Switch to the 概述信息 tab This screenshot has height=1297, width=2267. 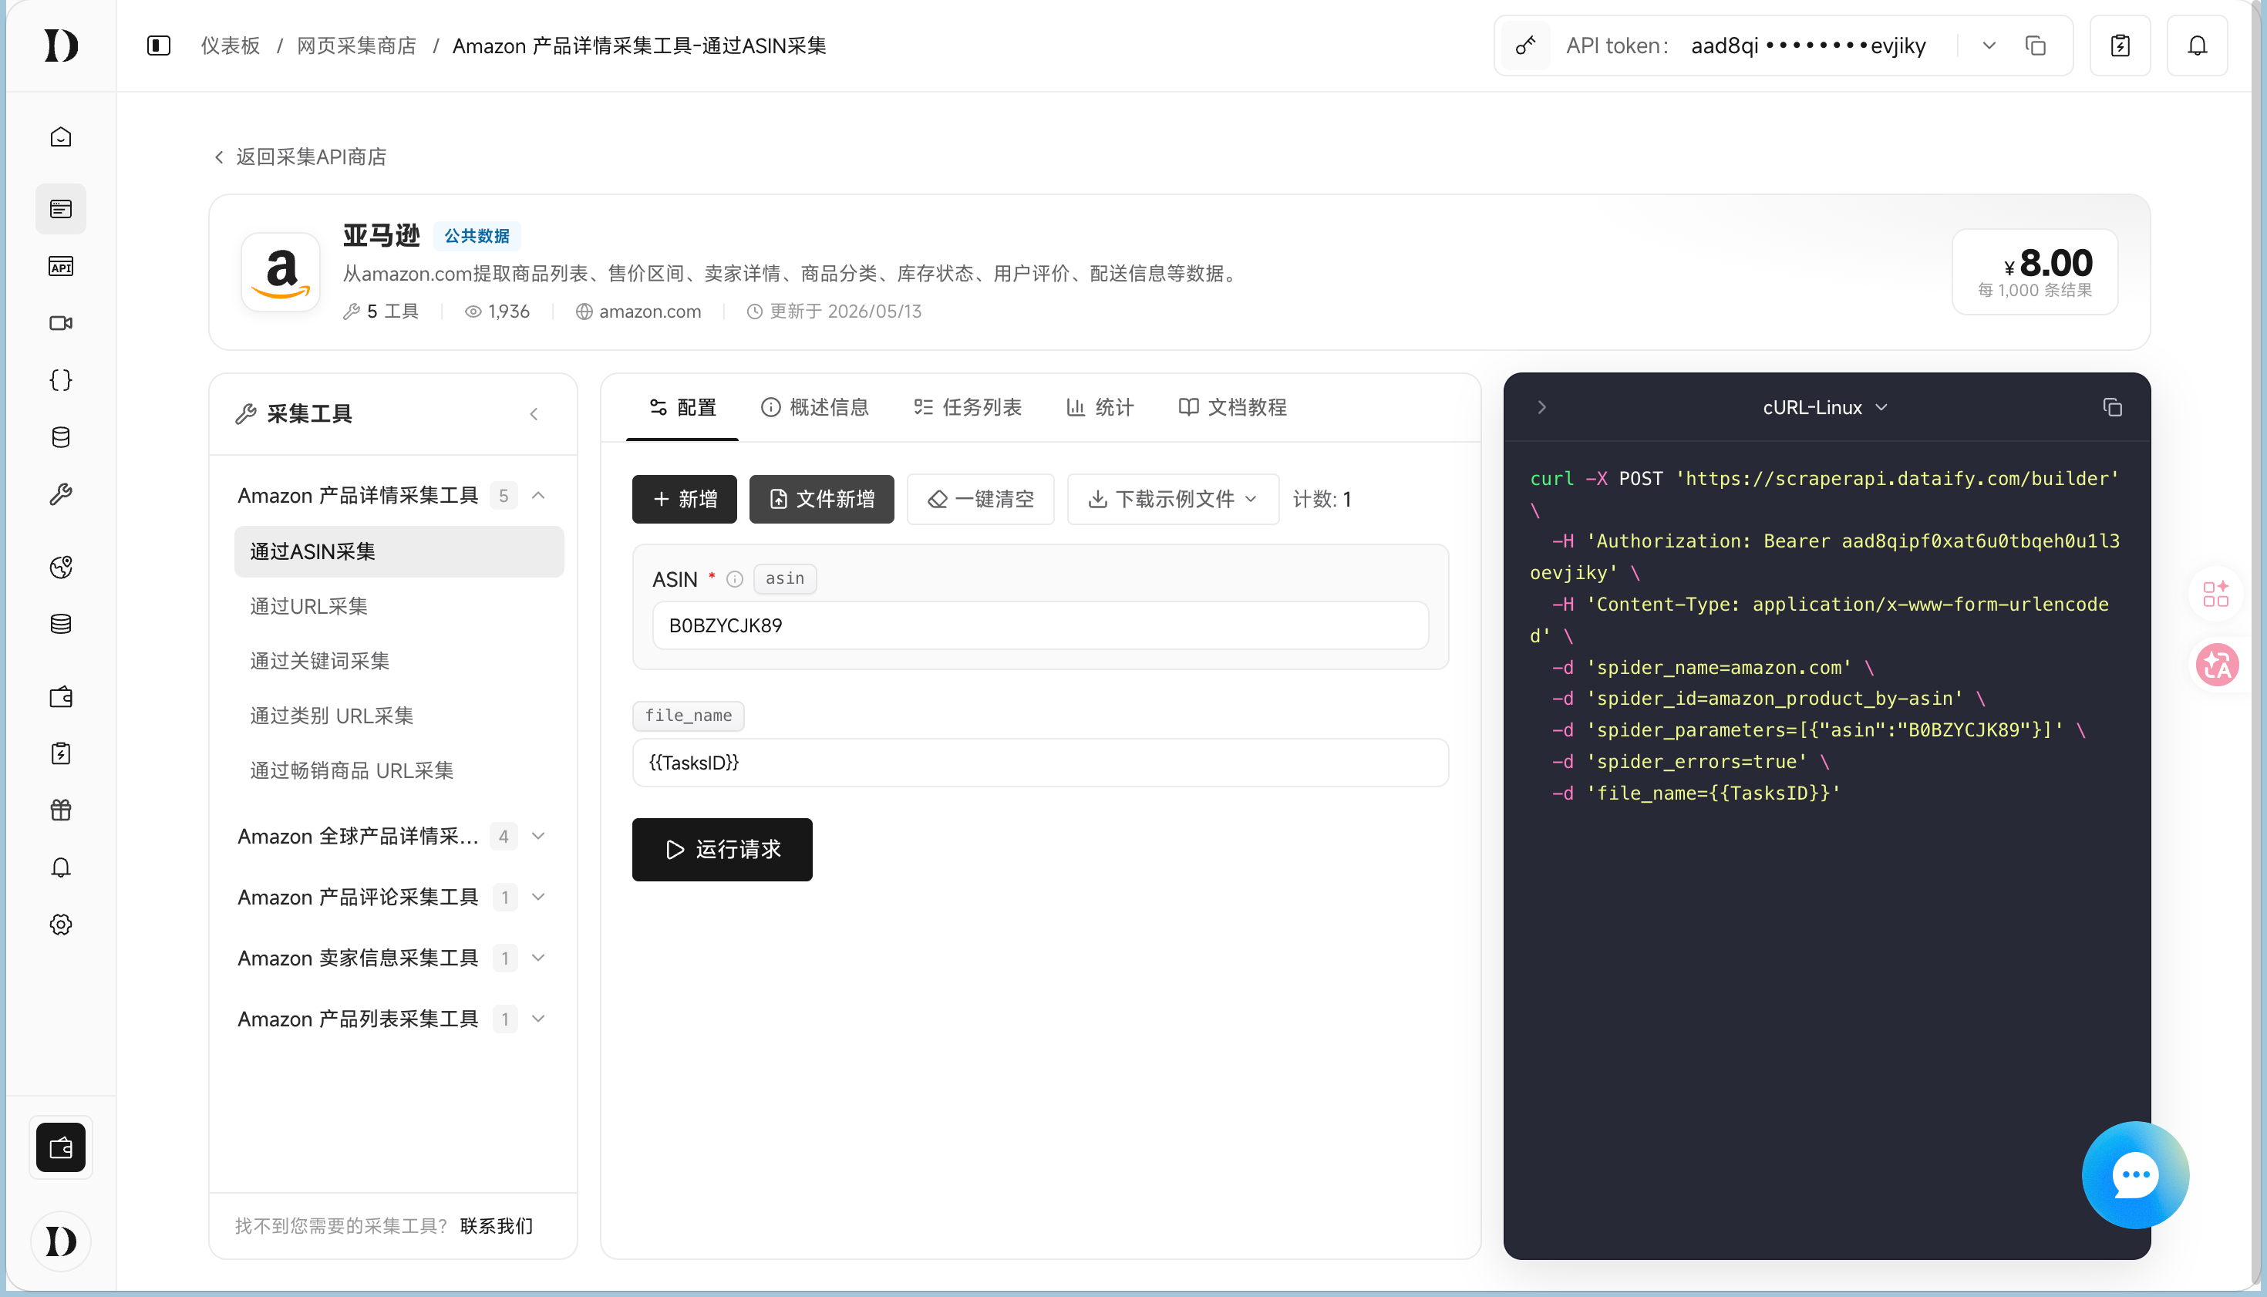coord(814,407)
